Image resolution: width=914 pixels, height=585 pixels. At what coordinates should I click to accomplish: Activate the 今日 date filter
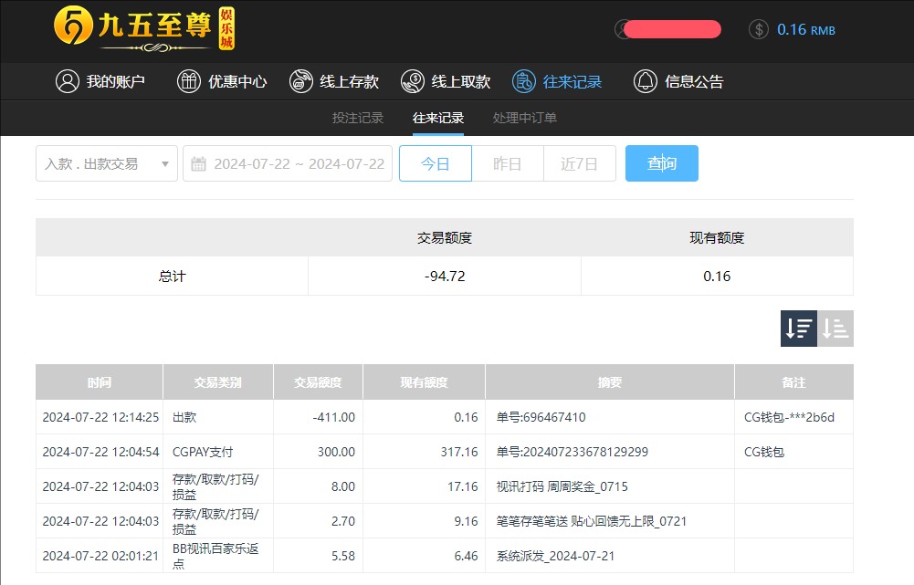click(x=435, y=163)
